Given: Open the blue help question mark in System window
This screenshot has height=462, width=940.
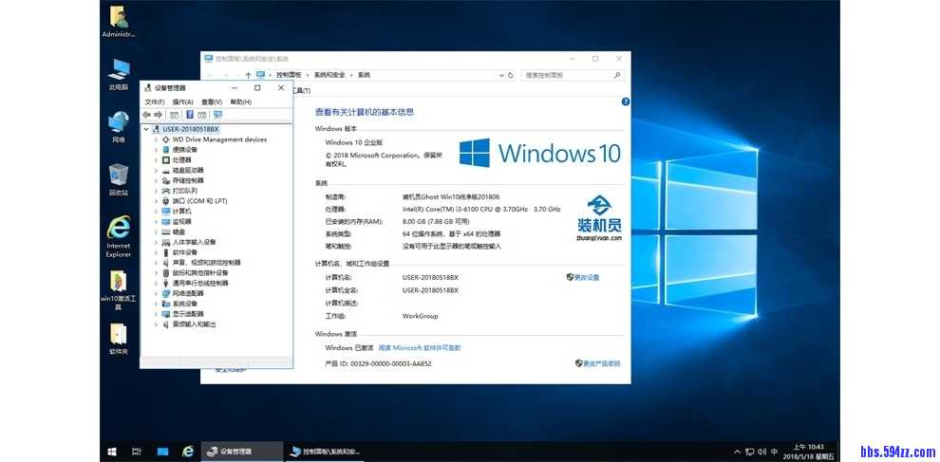Looking at the screenshot, I should [625, 102].
